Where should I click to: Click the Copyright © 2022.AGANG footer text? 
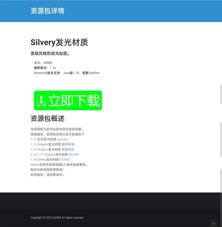(x=57, y=218)
